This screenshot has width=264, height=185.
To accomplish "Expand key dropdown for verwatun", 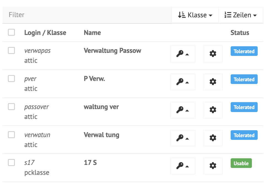I will pos(183,138).
